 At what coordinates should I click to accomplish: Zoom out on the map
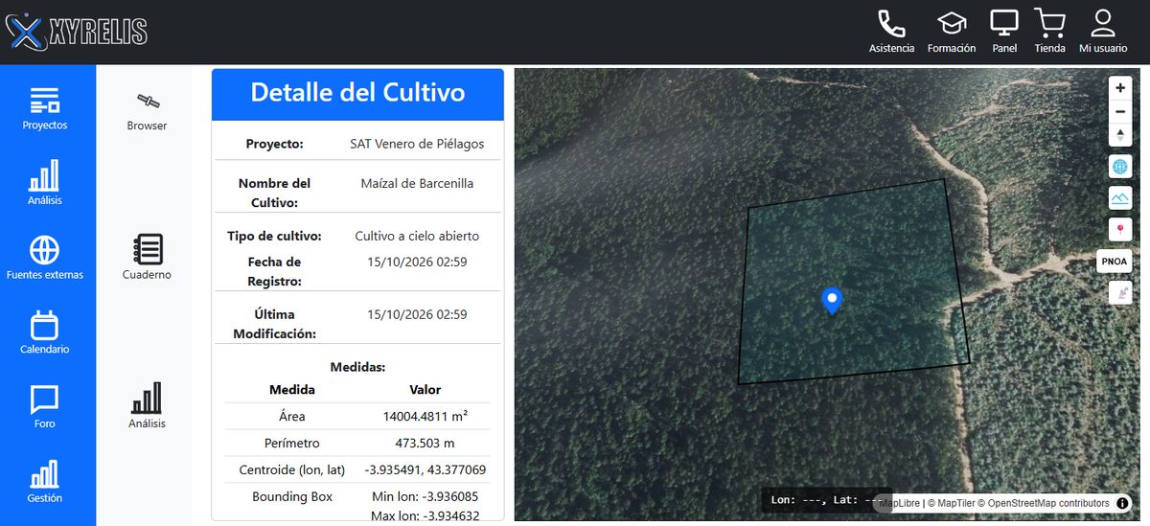click(x=1120, y=111)
